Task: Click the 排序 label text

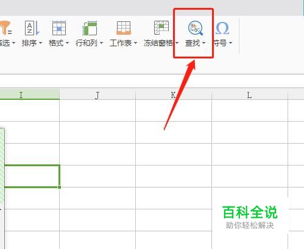Action: pyautogui.click(x=29, y=43)
